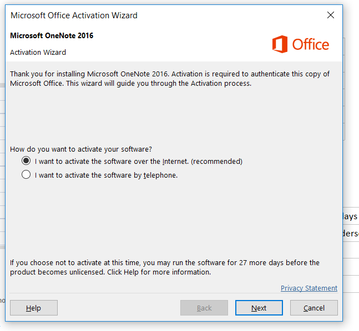Image resolution: width=359 pixels, height=331 pixels.
Task: Continue with the Next button
Action: pyautogui.click(x=259, y=308)
